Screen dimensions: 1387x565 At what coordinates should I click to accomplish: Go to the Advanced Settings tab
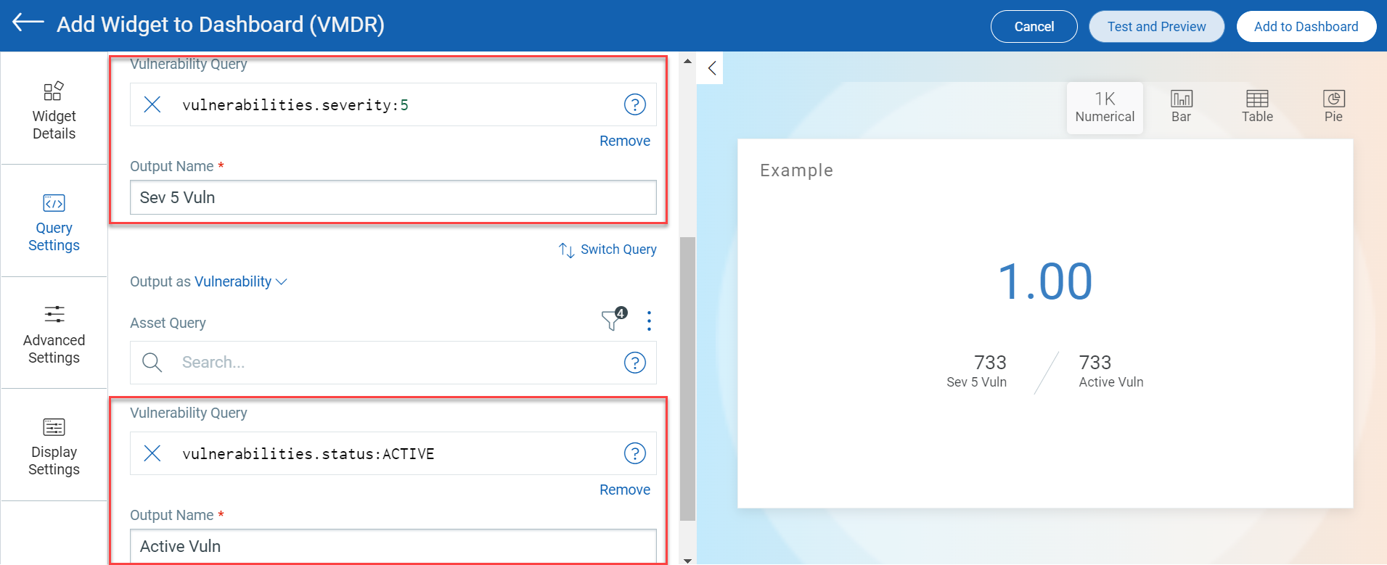pos(54,334)
